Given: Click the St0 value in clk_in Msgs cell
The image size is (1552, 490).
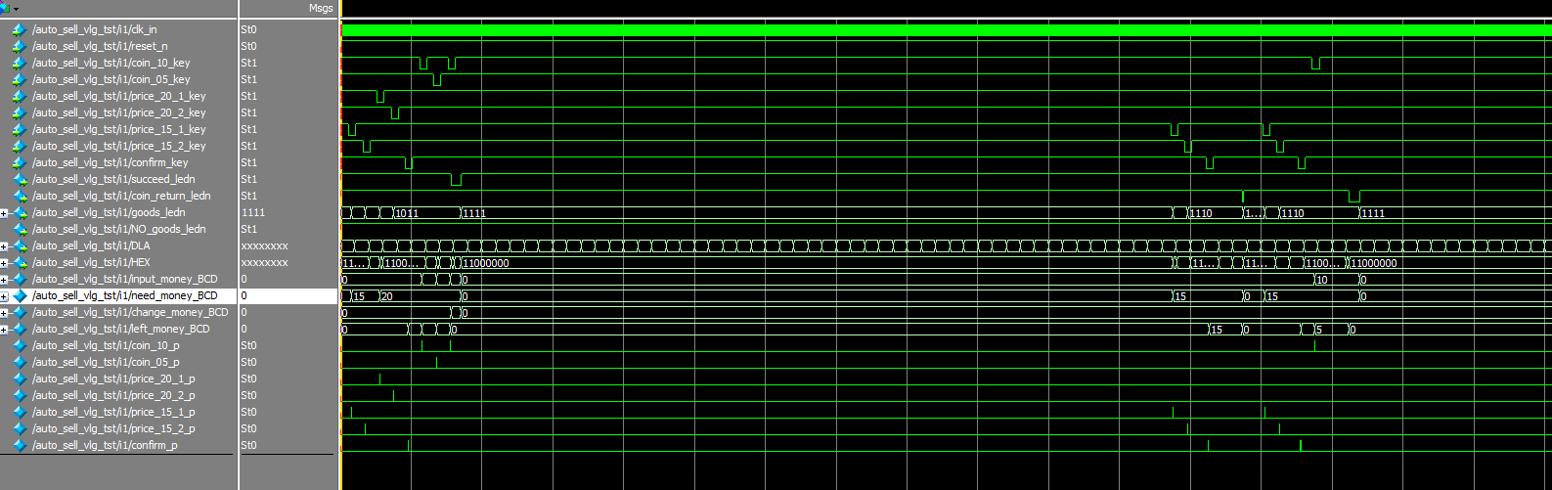Looking at the screenshot, I should click(x=248, y=29).
